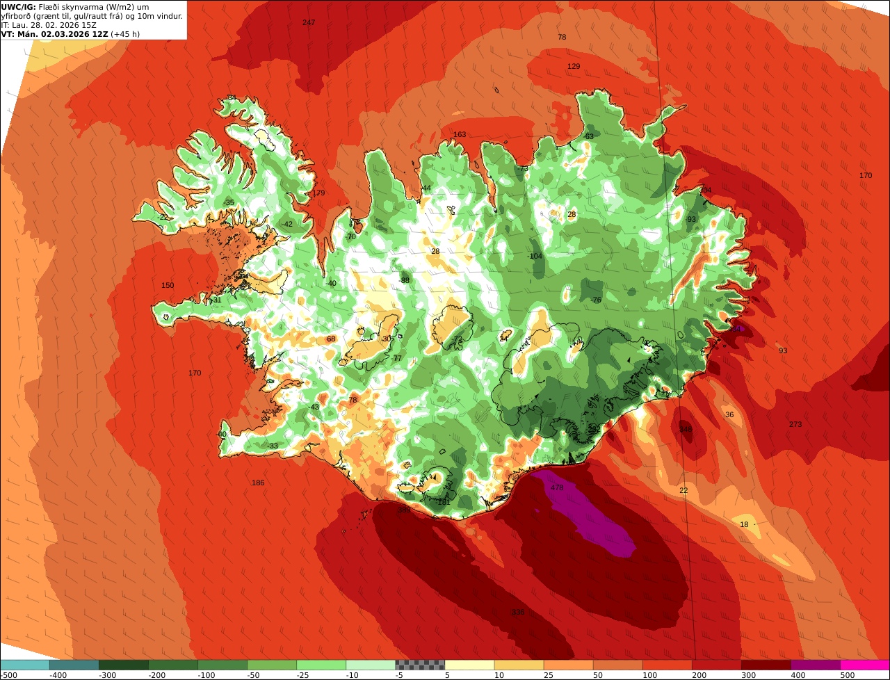Click the pale yellow legend swatch between 5 and 10

tap(469, 665)
